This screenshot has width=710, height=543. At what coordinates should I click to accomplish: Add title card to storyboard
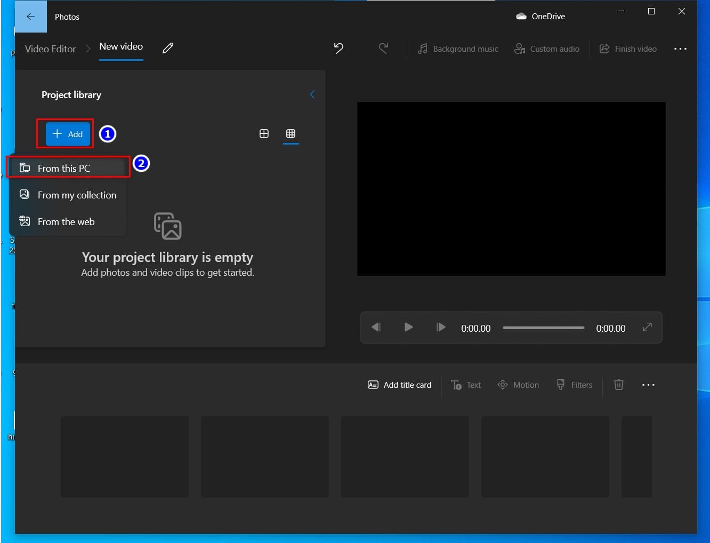pos(400,385)
